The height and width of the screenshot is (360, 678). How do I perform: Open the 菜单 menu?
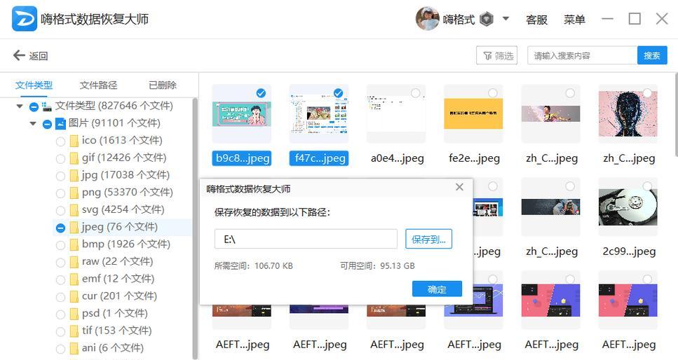click(x=574, y=20)
